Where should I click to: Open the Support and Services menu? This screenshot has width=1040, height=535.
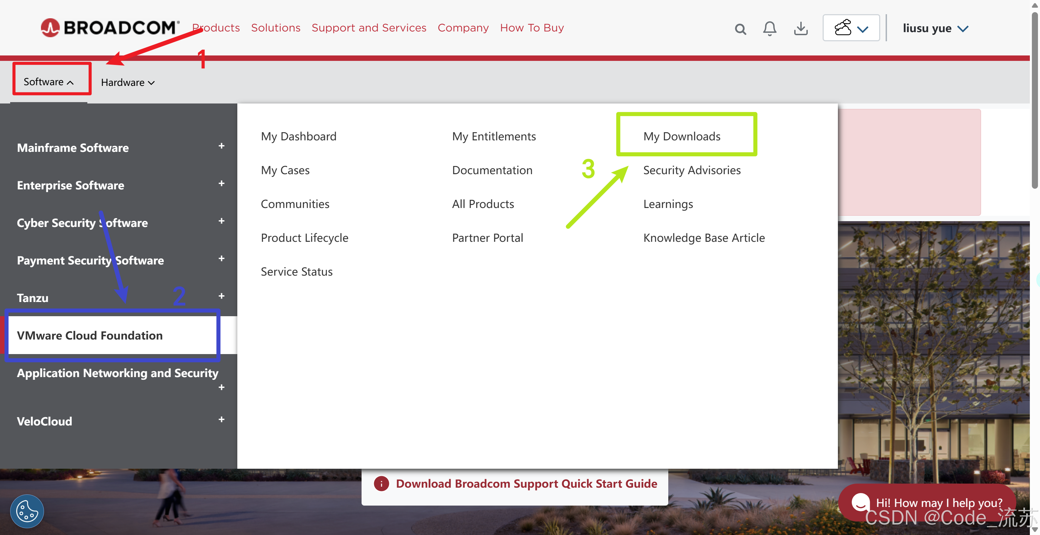pos(369,28)
